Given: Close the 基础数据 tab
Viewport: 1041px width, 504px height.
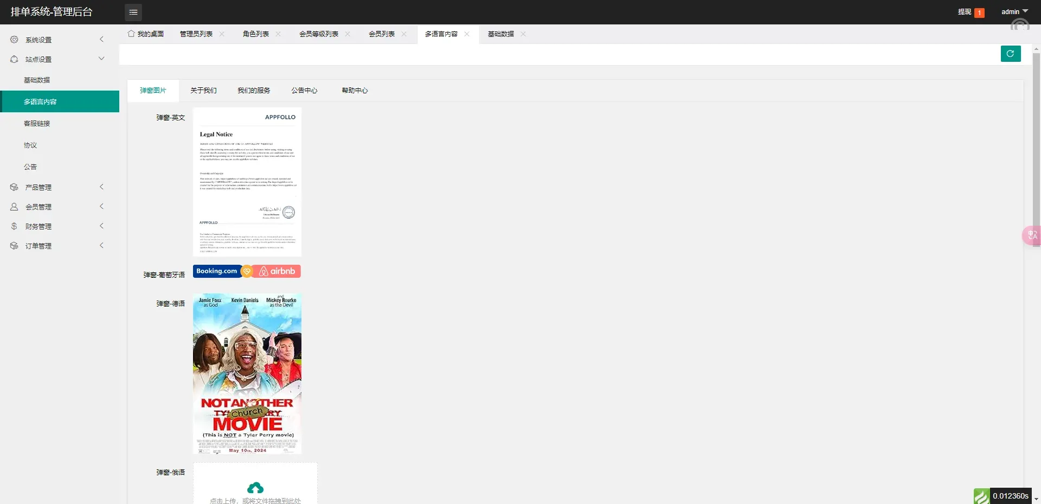Looking at the screenshot, I should click(x=523, y=34).
